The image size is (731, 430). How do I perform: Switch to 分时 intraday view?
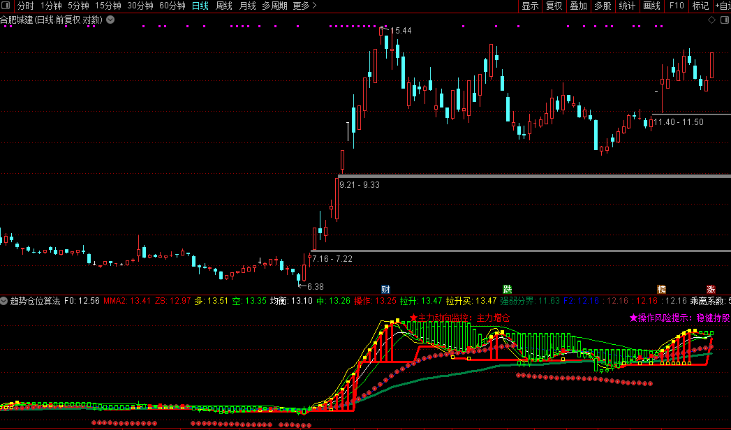pyautogui.click(x=26, y=6)
